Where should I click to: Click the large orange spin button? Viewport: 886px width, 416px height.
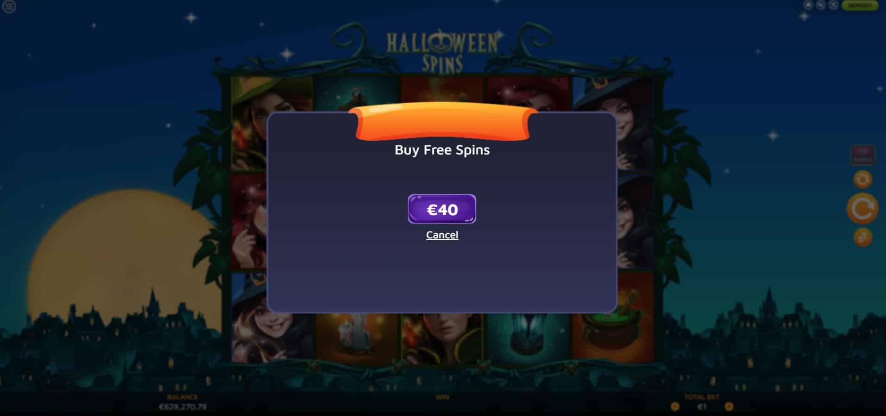[862, 209]
